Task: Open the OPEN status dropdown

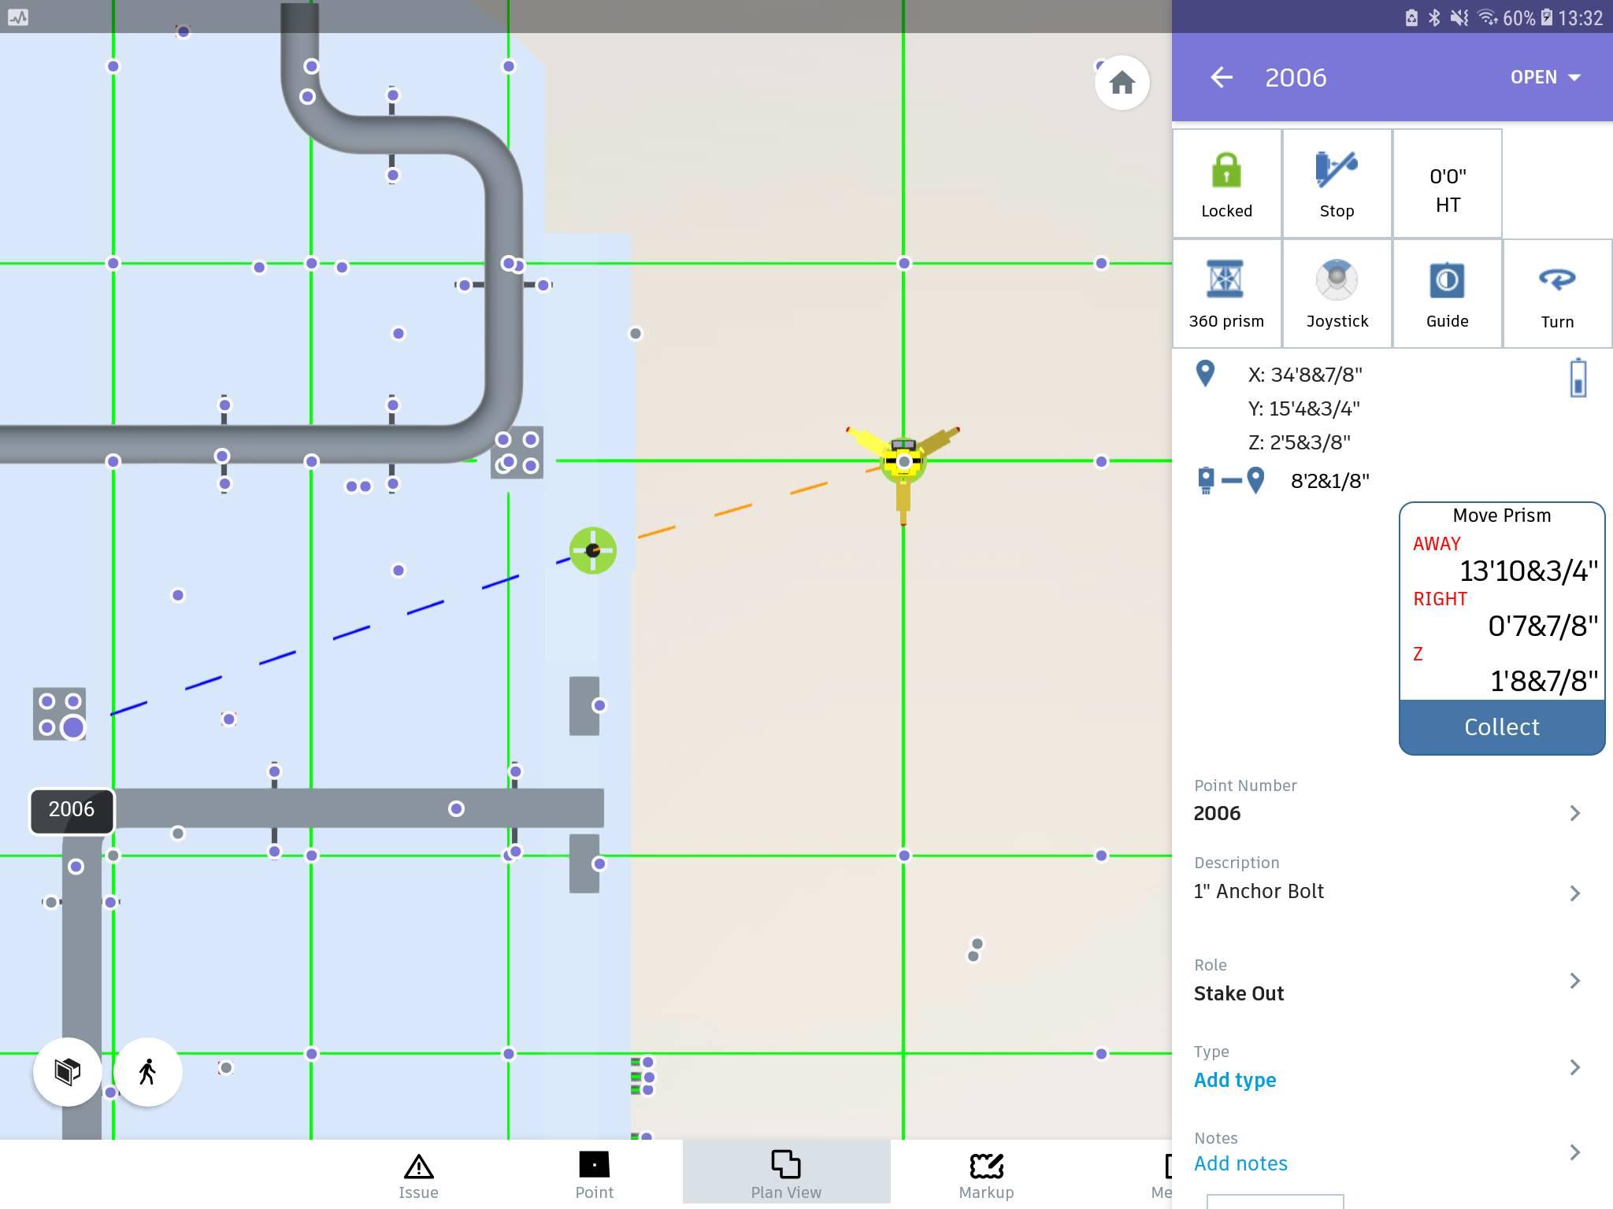Action: point(1545,77)
